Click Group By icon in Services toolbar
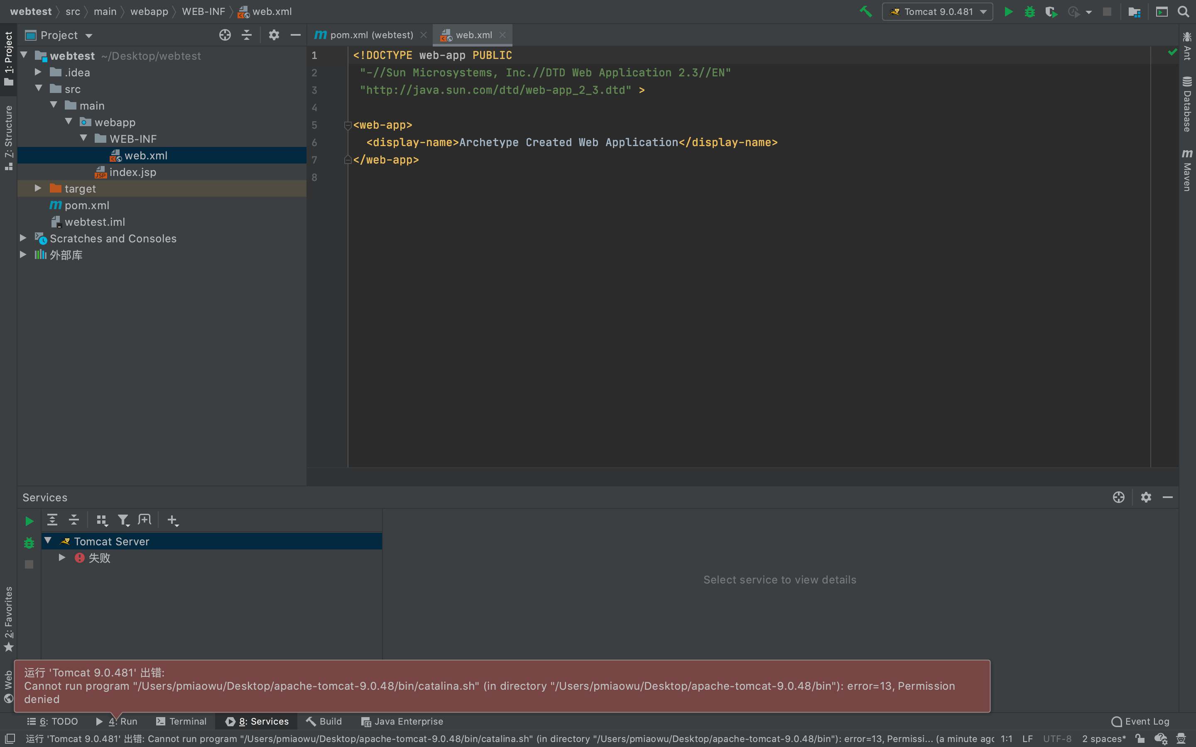Viewport: 1196px width, 747px height. point(101,520)
